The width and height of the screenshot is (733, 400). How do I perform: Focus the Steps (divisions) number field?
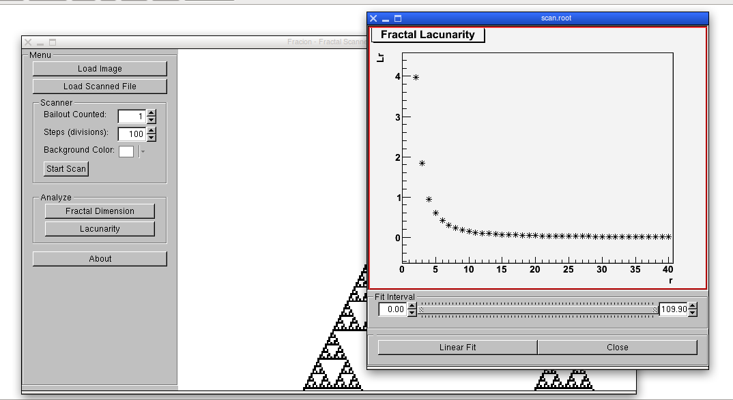pos(132,134)
